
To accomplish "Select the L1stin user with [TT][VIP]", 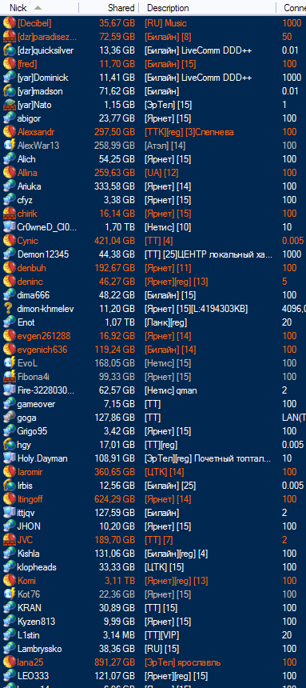I will pyautogui.click(x=153, y=635).
